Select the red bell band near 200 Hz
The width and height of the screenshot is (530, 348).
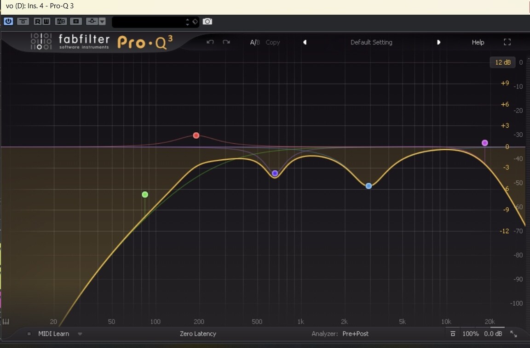click(x=196, y=135)
